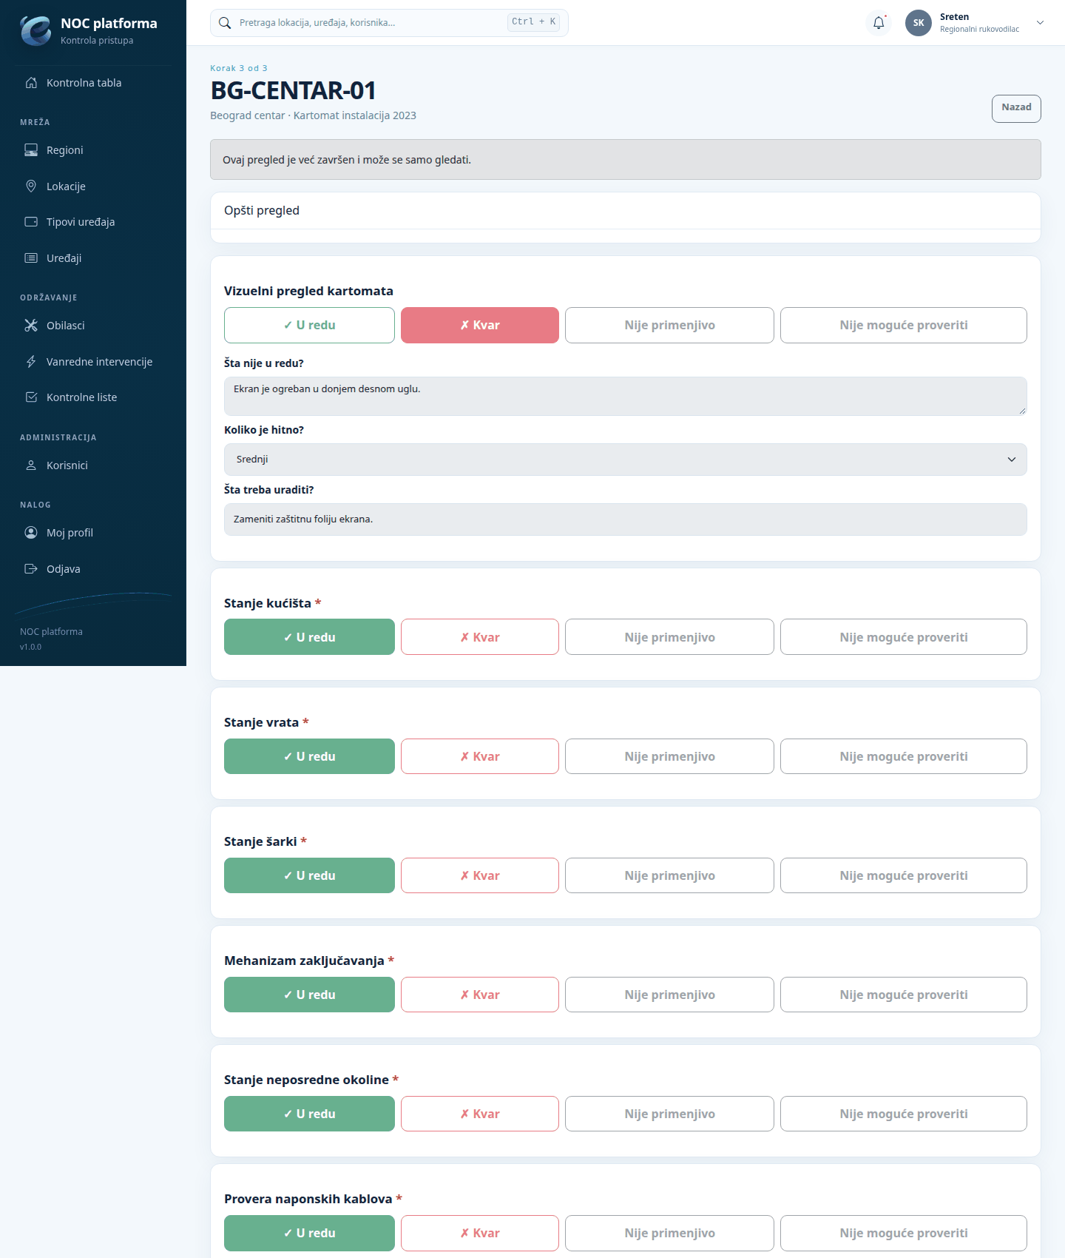Choose Kvar for Vizuelni pregled kartomata
Image resolution: width=1065 pixels, height=1258 pixels.
click(480, 326)
